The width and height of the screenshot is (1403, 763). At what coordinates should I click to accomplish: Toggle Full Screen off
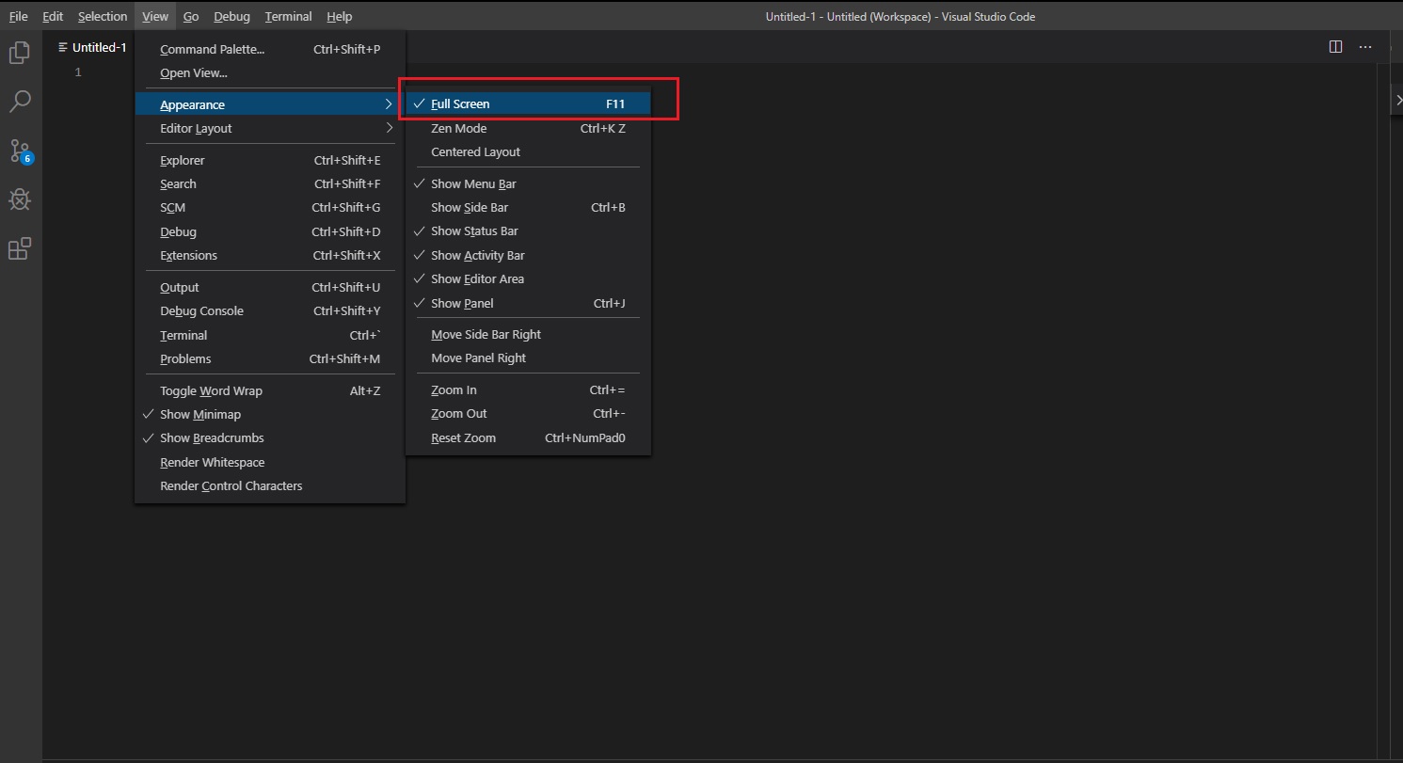pyautogui.click(x=528, y=104)
